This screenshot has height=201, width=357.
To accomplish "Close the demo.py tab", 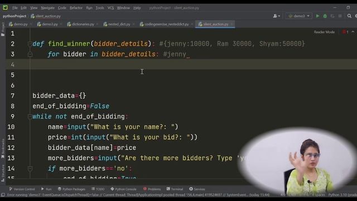I will pyautogui.click(x=31, y=24).
